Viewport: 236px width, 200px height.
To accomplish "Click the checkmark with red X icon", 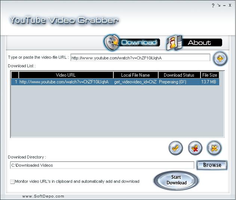I will click(195, 148).
